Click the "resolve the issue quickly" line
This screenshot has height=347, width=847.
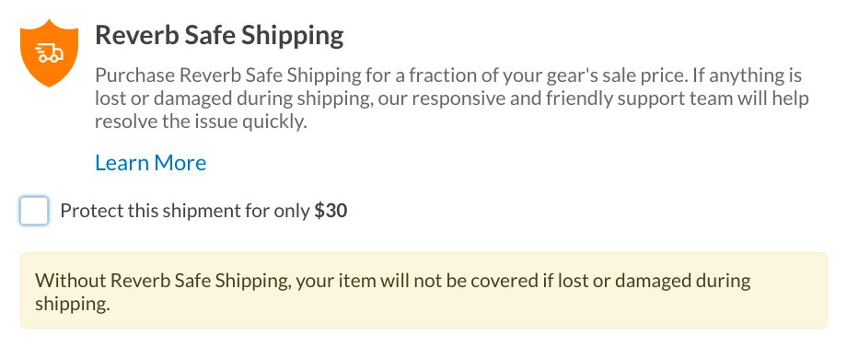click(x=201, y=122)
